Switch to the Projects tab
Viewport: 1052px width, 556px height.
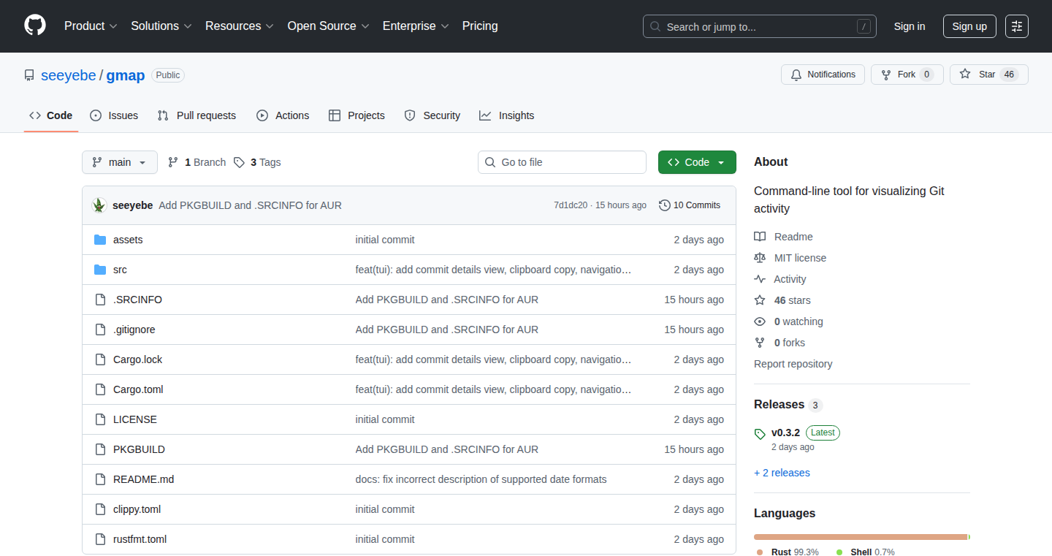[x=357, y=115]
